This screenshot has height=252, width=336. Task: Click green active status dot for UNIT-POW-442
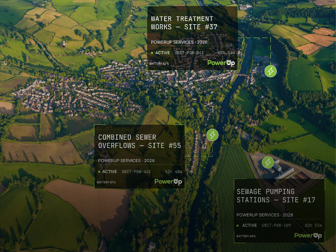(99, 172)
